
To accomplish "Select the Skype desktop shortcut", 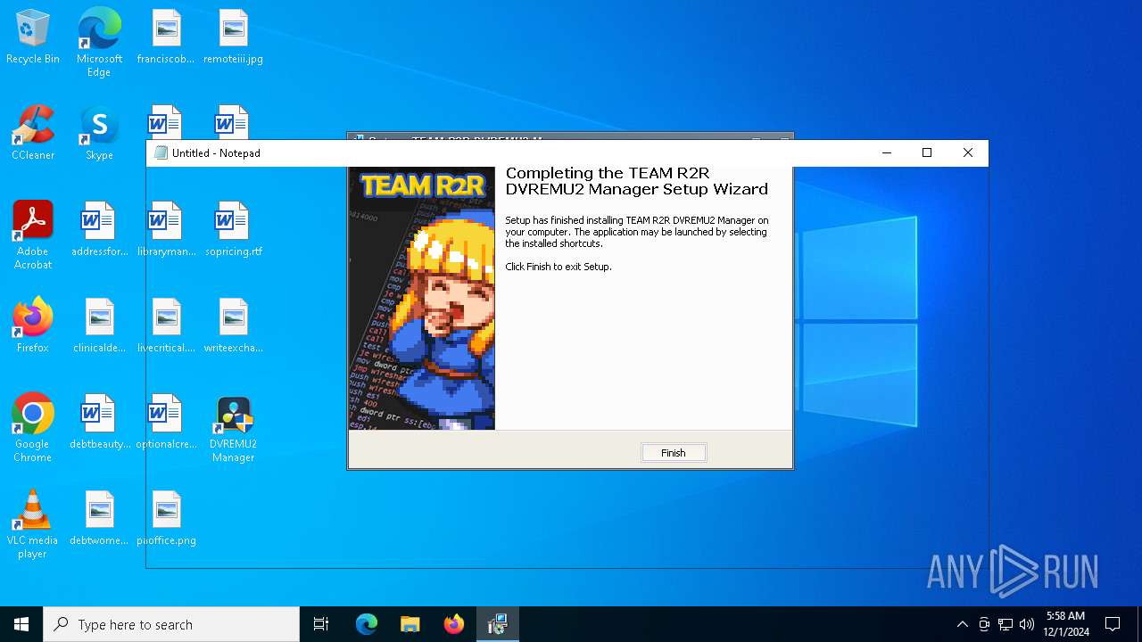I will 99,133.
